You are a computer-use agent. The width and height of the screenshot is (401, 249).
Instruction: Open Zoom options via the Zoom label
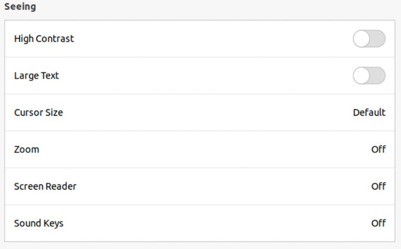coord(27,149)
